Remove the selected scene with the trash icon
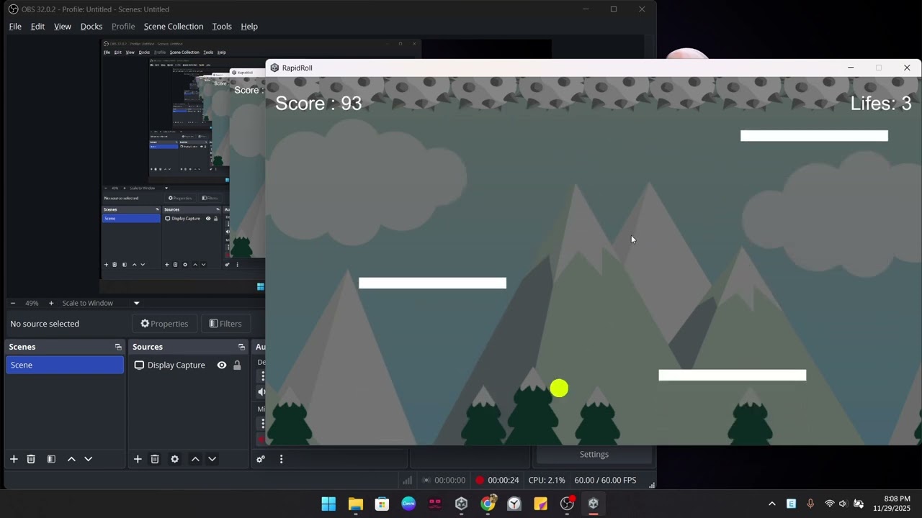 coord(31,459)
